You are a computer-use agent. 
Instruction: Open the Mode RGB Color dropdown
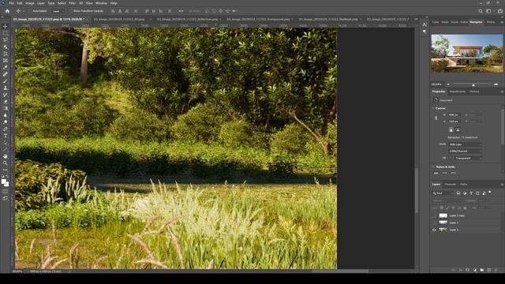pyautogui.click(x=466, y=144)
